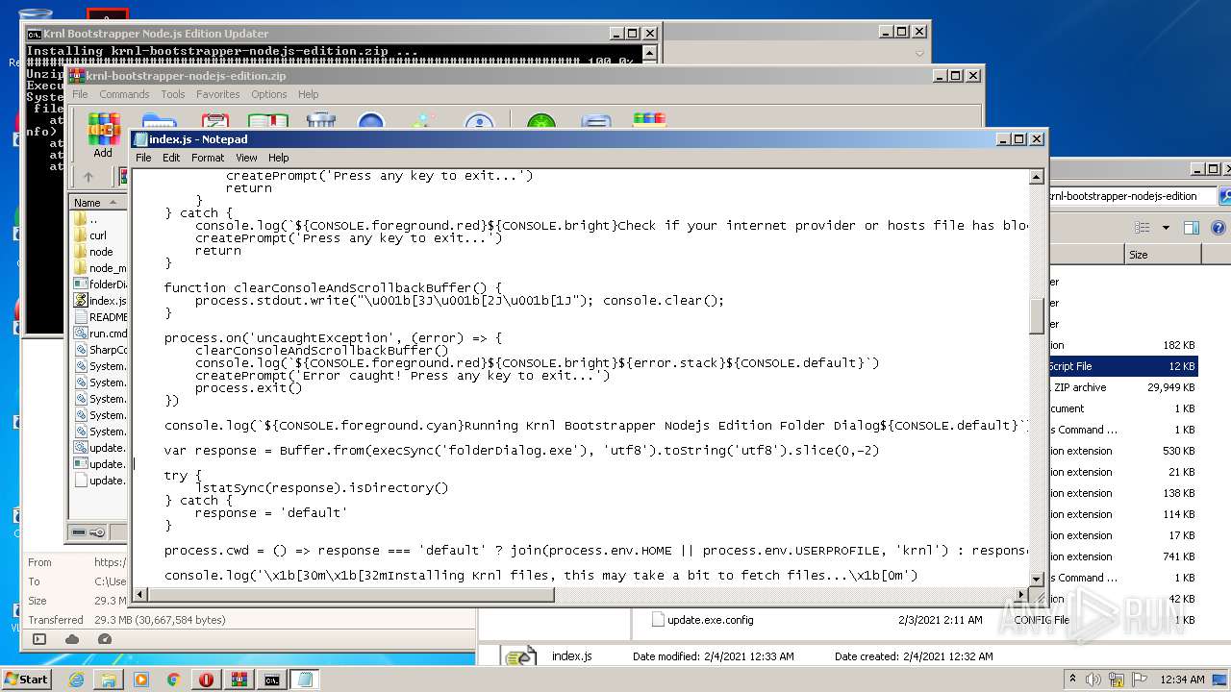Viewport: 1231px width, 692px height.
Task: Click Explorer help question mark icon
Action: click(1218, 228)
